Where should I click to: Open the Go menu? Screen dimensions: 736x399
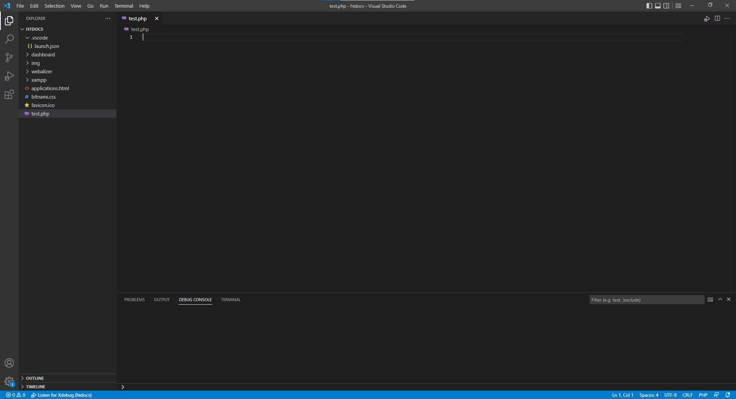click(90, 6)
